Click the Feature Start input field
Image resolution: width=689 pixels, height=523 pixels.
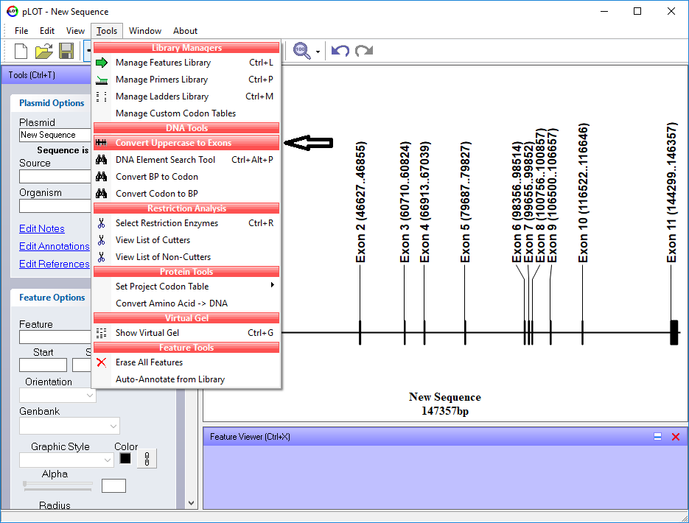(x=43, y=365)
